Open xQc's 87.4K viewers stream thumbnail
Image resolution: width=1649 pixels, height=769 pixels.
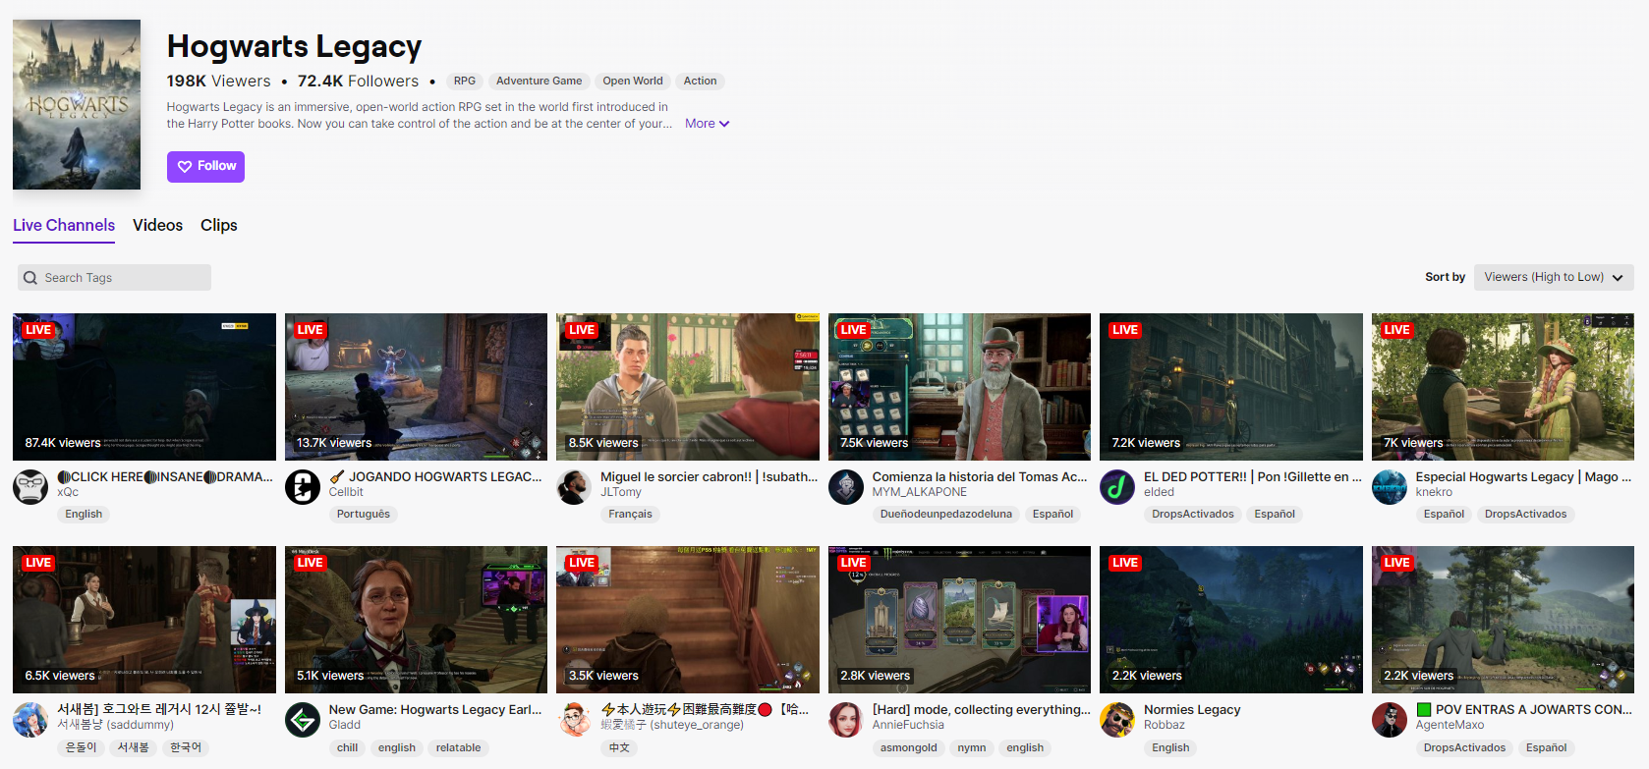(144, 387)
